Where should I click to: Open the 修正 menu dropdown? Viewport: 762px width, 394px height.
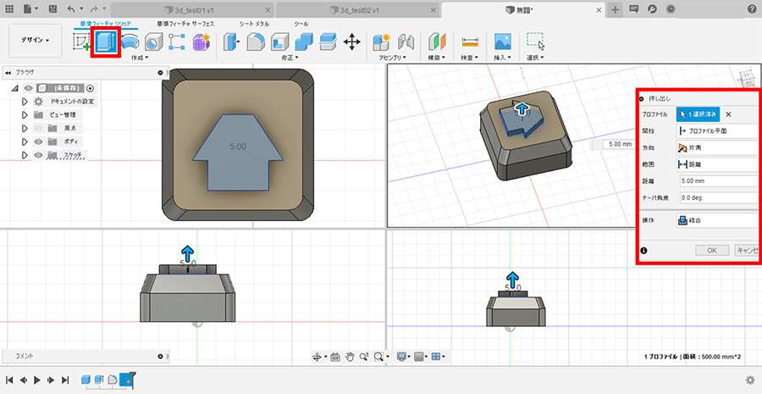(290, 58)
